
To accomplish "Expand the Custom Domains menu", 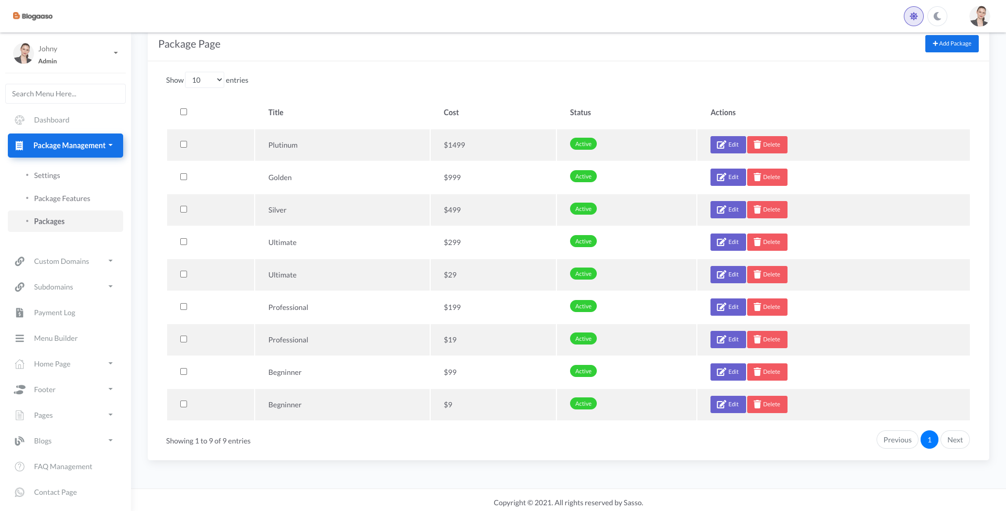I will (63, 261).
